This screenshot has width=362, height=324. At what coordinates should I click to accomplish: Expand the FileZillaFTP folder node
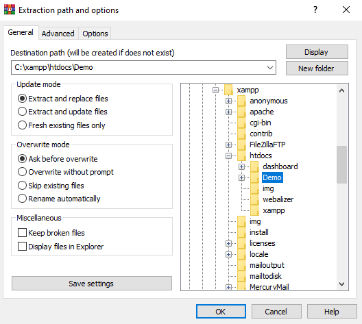pyautogui.click(x=228, y=145)
